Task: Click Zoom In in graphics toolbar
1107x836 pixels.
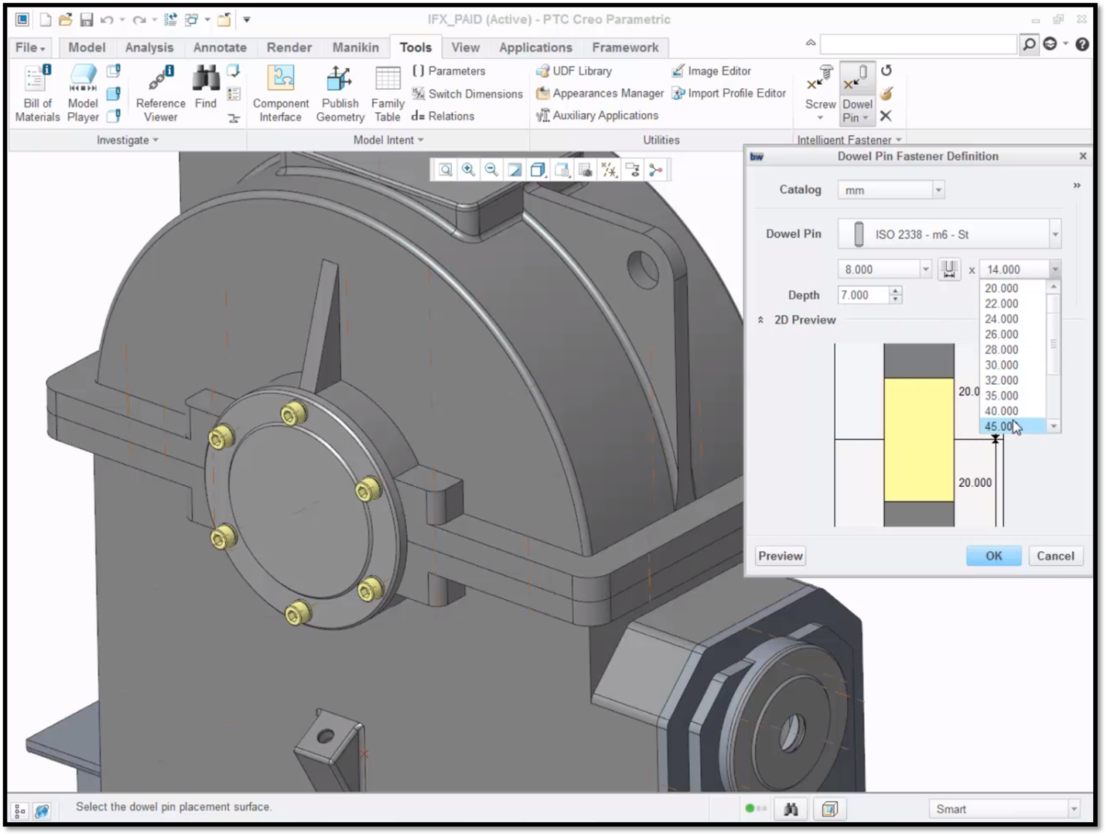Action: [469, 170]
